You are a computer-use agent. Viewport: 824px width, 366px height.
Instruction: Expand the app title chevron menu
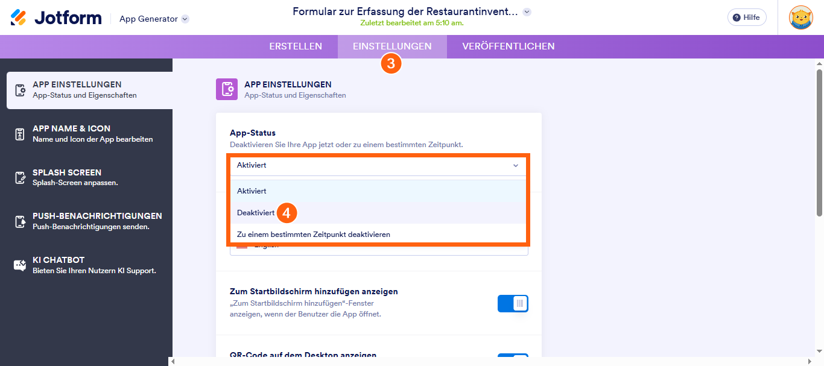(x=527, y=11)
